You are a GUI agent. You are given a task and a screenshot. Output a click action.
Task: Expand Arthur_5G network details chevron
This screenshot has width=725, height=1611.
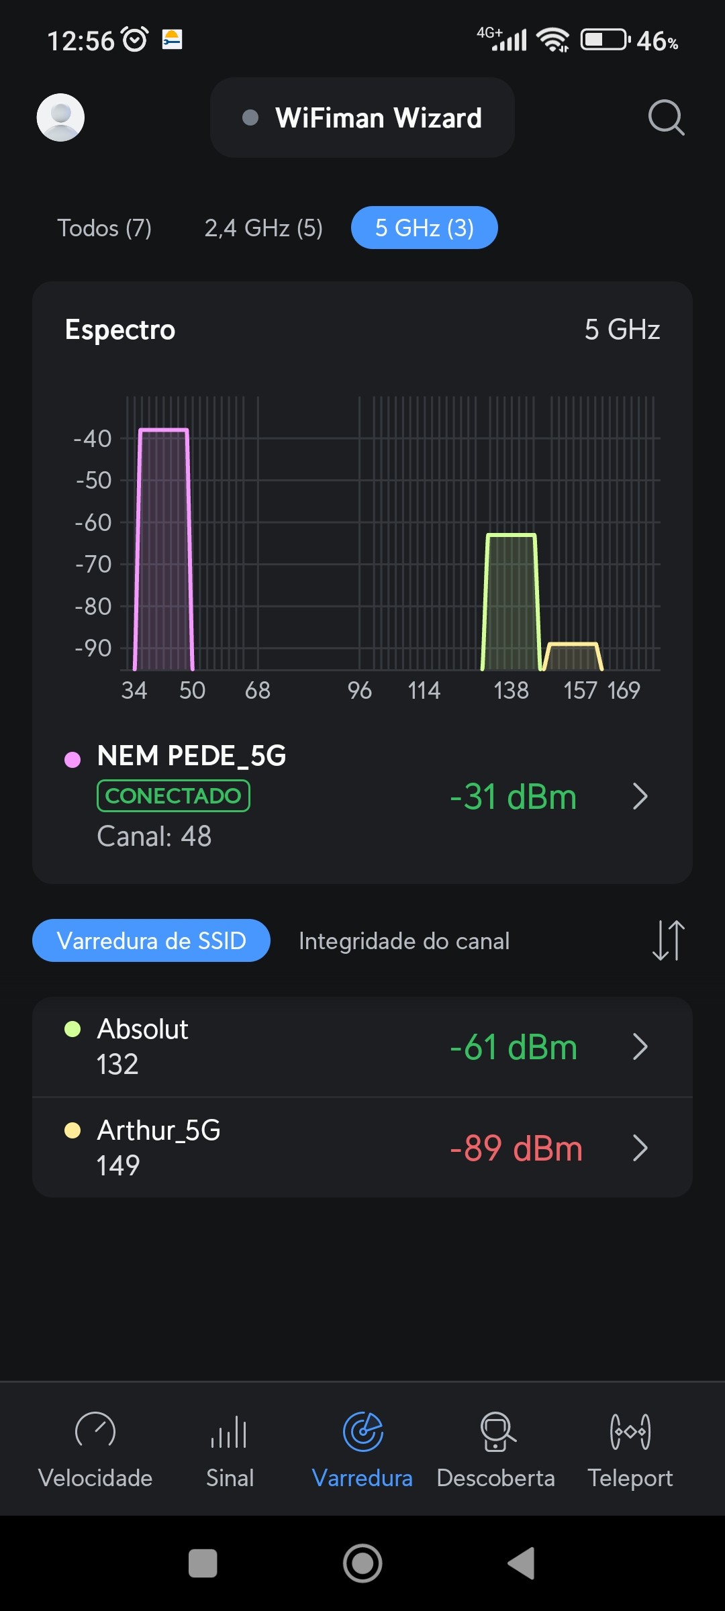(640, 1148)
